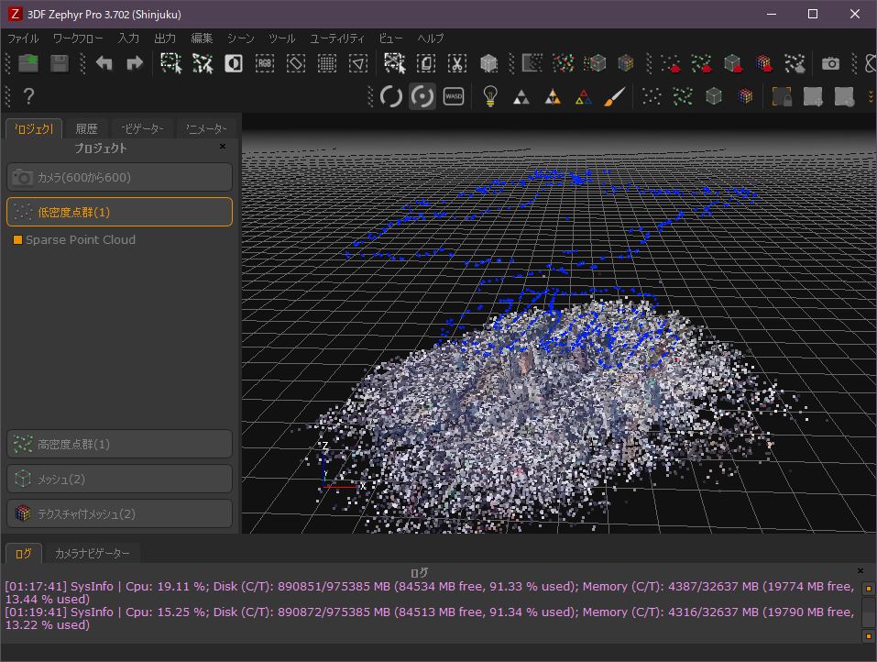Expand the テクスチャ付メッシュ(2) section
The image size is (877, 662).
coord(119,512)
